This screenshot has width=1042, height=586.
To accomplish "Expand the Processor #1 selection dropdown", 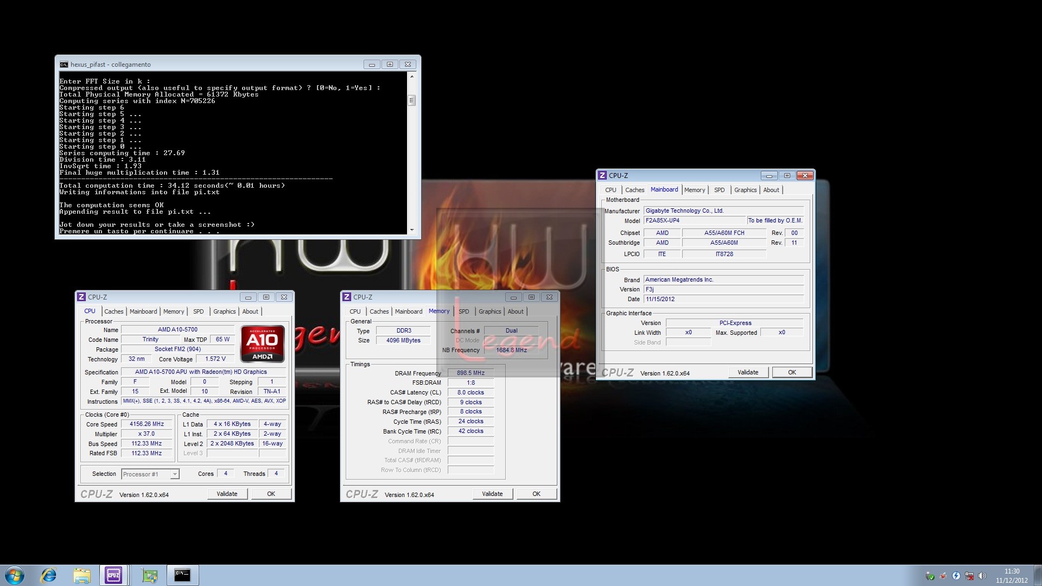I will pyautogui.click(x=175, y=474).
